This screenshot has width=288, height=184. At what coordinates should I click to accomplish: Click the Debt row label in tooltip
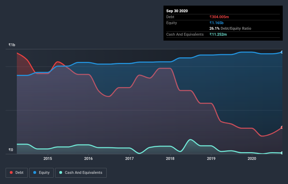(x=170, y=17)
